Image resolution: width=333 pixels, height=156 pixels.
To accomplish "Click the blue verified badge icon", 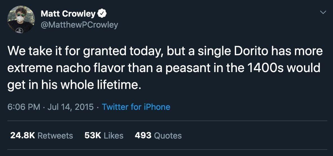I will [102, 13].
